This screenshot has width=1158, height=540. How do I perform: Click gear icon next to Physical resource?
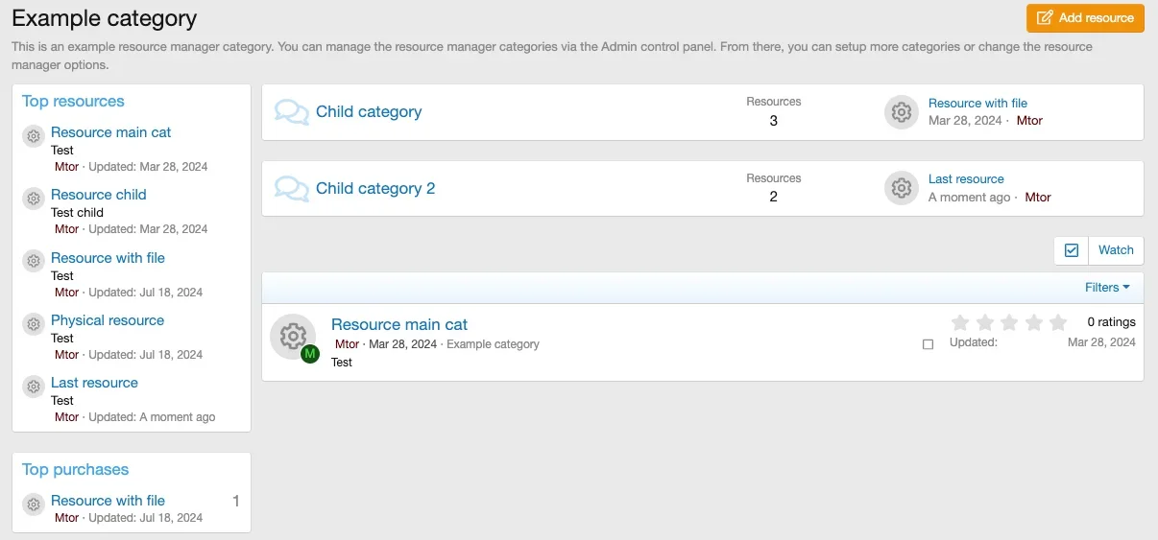[34, 324]
